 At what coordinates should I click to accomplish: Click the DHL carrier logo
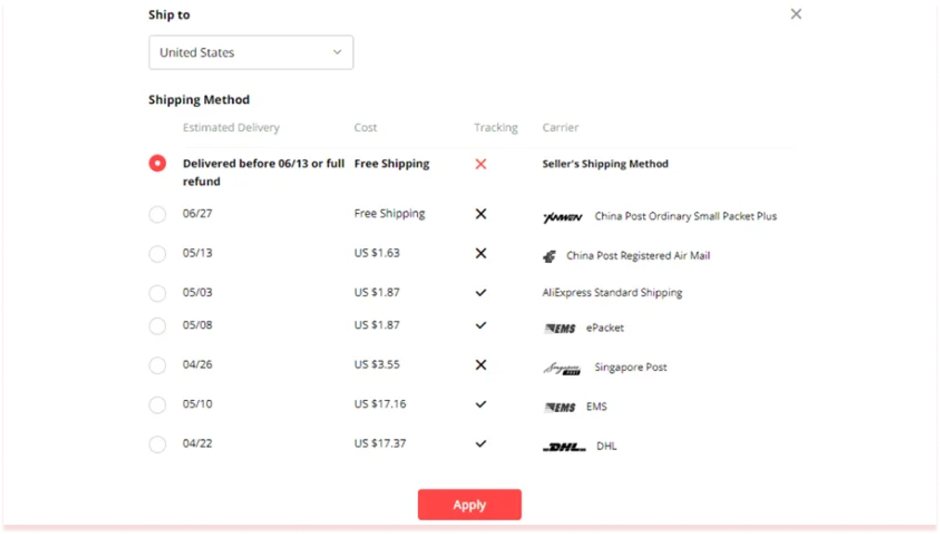pos(564,445)
